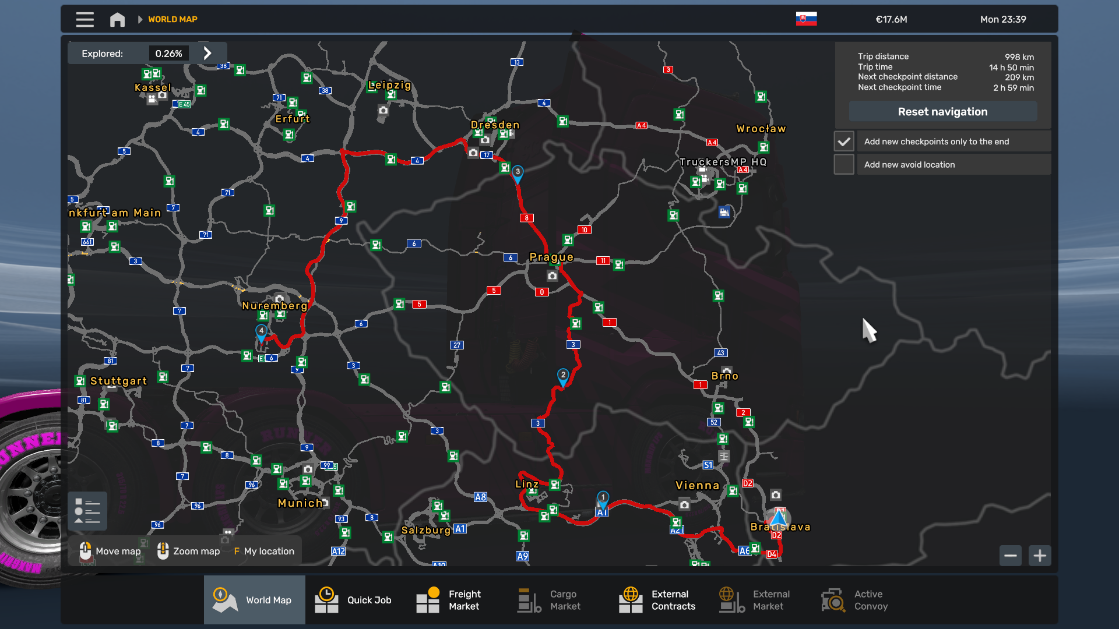Uncheck 'Add new checkpoints only to the end'
Screen dimensions: 1119x629
coord(843,140)
